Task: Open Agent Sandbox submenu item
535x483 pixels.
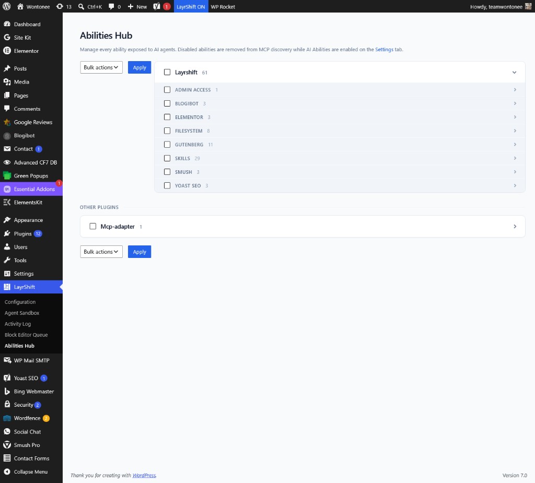Action: click(22, 313)
